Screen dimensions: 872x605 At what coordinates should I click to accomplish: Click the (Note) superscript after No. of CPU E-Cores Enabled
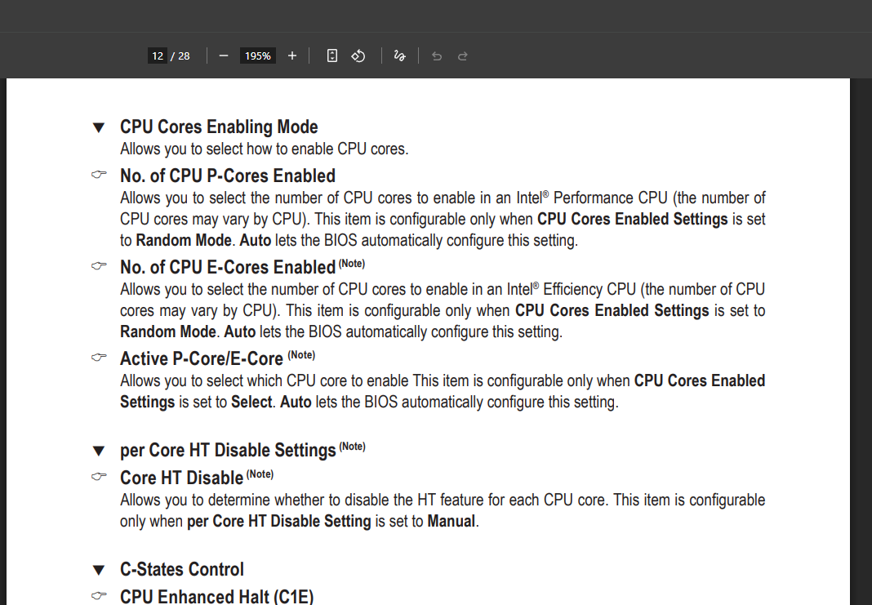(352, 263)
